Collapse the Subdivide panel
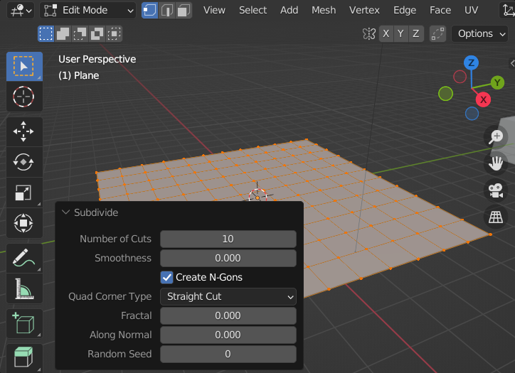 [x=66, y=212]
